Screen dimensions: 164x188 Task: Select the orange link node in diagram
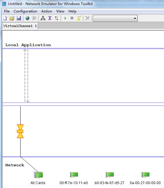point(20,131)
